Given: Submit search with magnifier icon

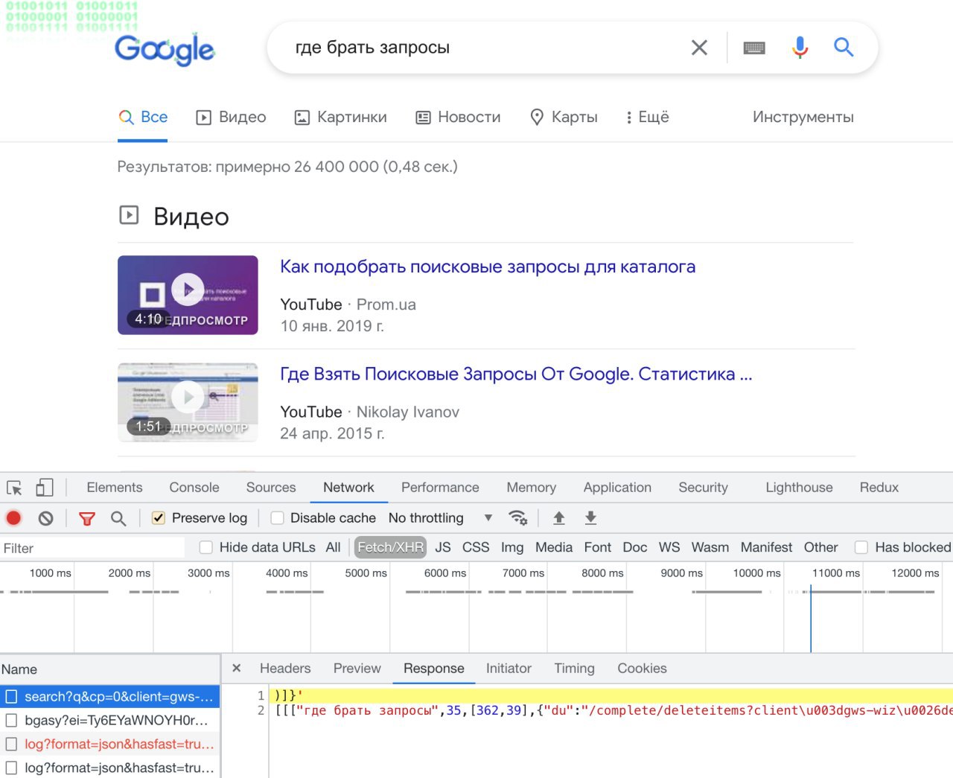Looking at the screenshot, I should pyautogui.click(x=844, y=48).
